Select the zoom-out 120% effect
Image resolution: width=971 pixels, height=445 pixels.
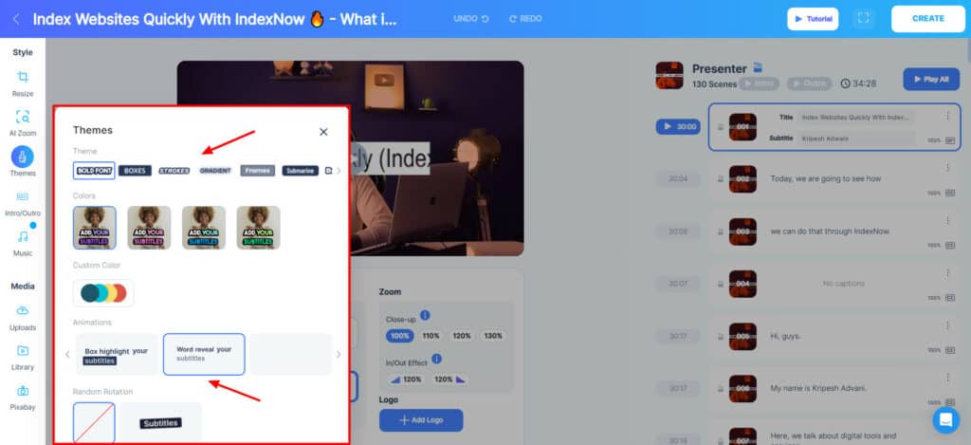click(449, 380)
